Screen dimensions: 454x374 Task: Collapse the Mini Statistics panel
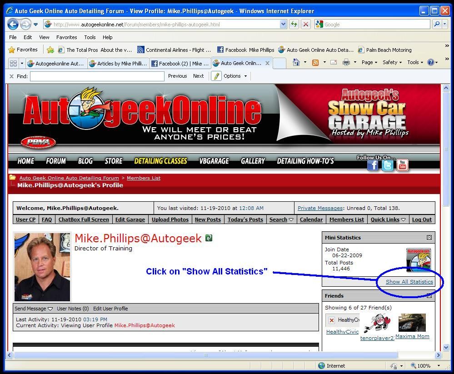point(429,237)
